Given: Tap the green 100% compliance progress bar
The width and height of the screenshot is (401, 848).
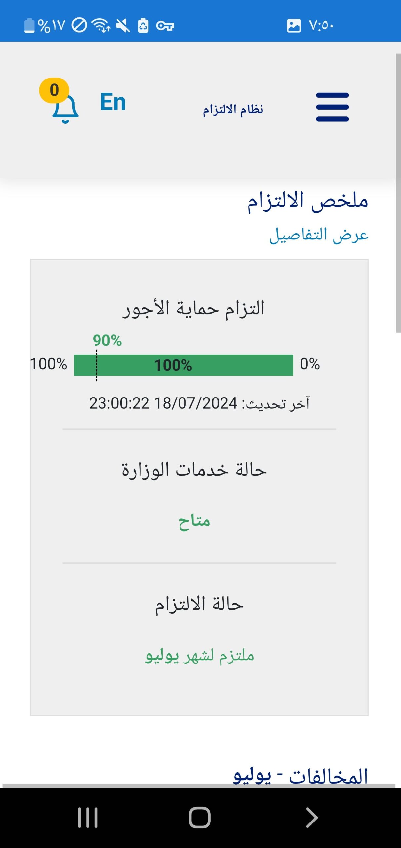Looking at the screenshot, I should (x=184, y=366).
